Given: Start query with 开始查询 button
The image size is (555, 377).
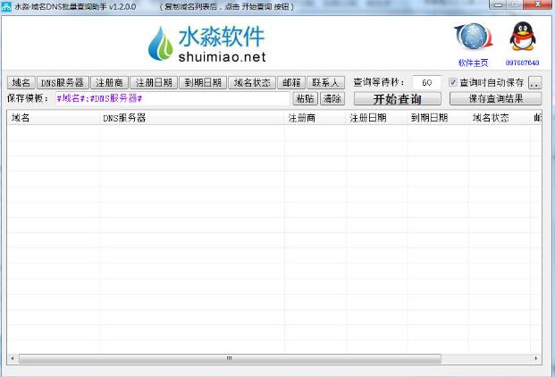Looking at the screenshot, I should coord(397,98).
